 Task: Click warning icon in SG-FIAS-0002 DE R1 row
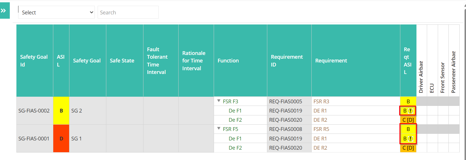tap(410, 111)
